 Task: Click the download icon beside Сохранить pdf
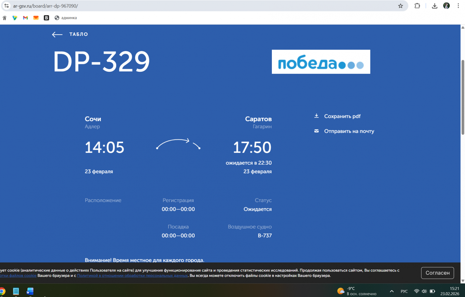pyautogui.click(x=317, y=116)
